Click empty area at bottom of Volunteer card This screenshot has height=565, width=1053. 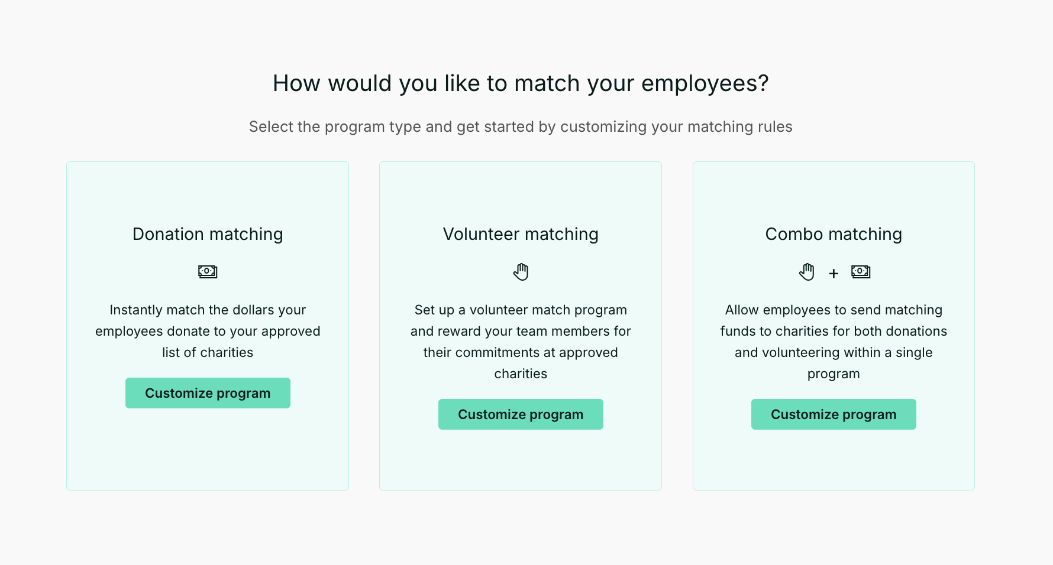click(521, 464)
